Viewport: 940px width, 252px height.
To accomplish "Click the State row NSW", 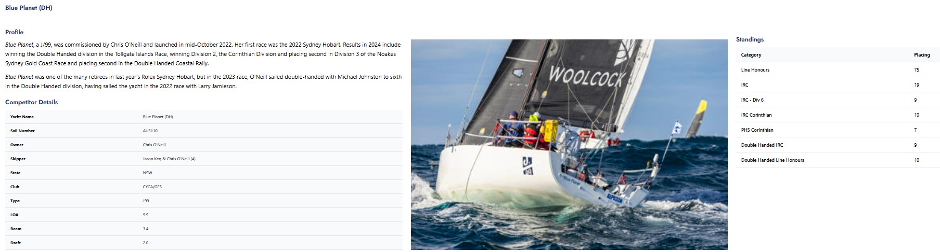I will click(x=204, y=173).
